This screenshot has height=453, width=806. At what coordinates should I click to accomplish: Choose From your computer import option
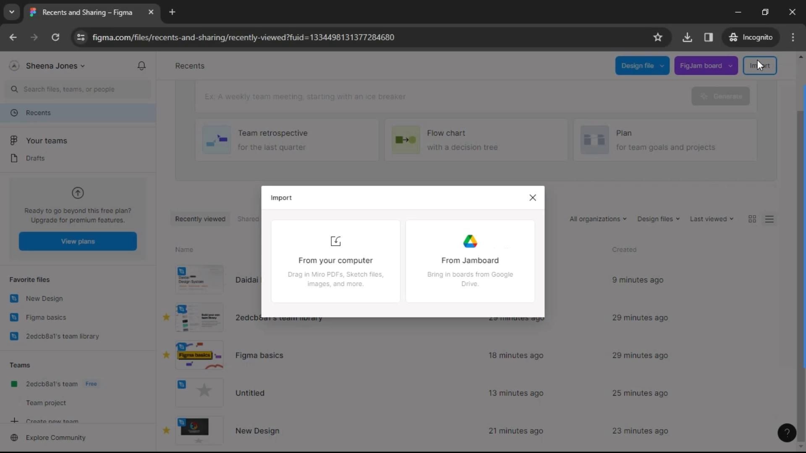click(x=335, y=261)
